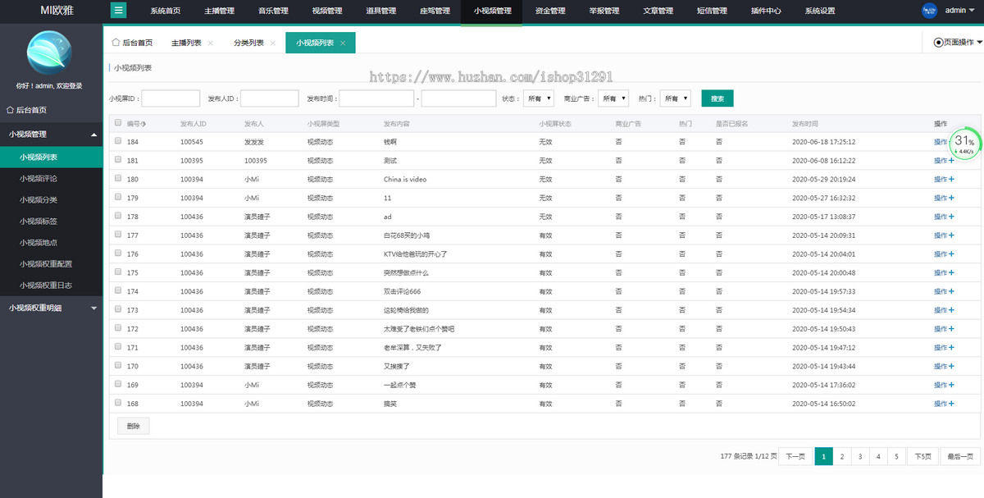Toggle the select-all checkbox in table header
Screen dimensions: 984x498
tap(118, 123)
